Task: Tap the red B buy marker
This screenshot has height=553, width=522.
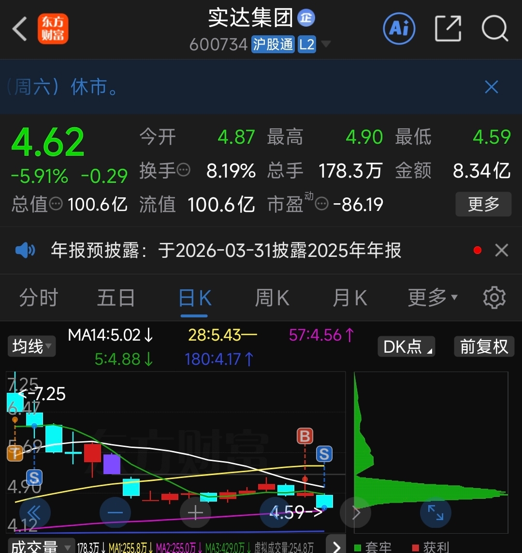Action: coord(304,436)
